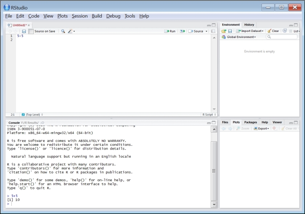Minimize the Environment pane
This screenshot has width=305, height=214.
tap(291, 25)
